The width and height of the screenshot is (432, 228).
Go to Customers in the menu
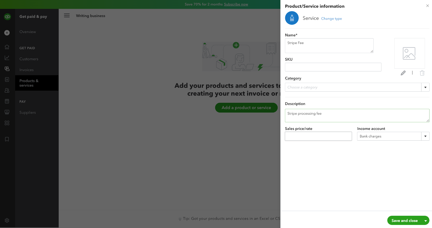[x=29, y=59]
